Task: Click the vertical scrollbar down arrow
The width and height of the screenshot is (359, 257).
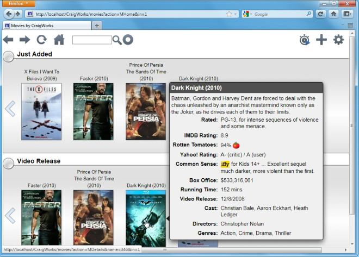Action: [x=352, y=244]
